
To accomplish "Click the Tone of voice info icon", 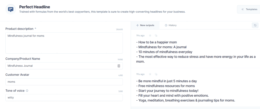I will [x=27, y=91].
